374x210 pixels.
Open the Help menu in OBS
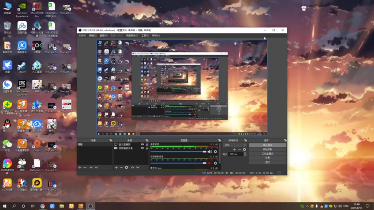point(156,35)
